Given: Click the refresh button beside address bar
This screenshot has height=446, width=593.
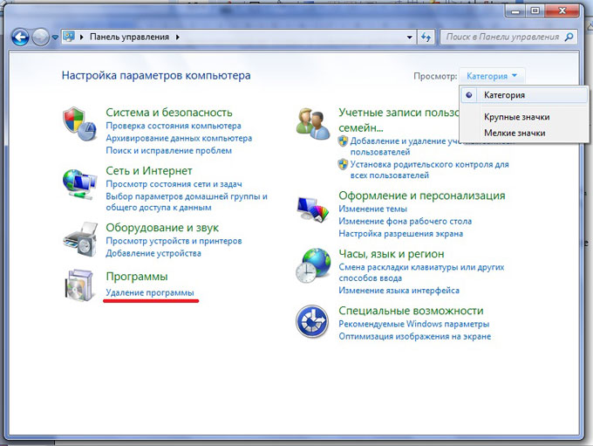Looking at the screenshot, I should [x=426, y=38].
